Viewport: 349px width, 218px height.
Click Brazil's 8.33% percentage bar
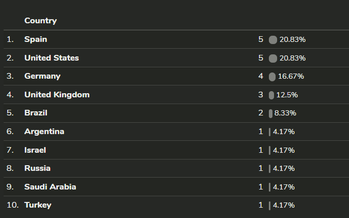click(x=270, y=113)
